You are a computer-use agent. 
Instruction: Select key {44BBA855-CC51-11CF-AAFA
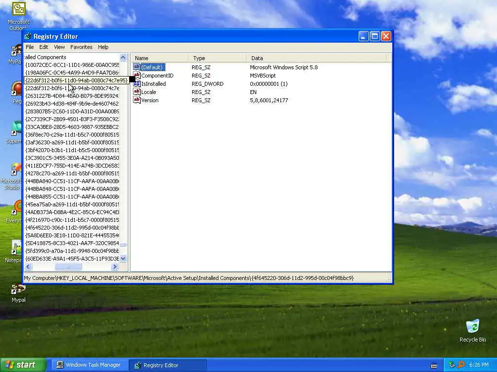72,197
